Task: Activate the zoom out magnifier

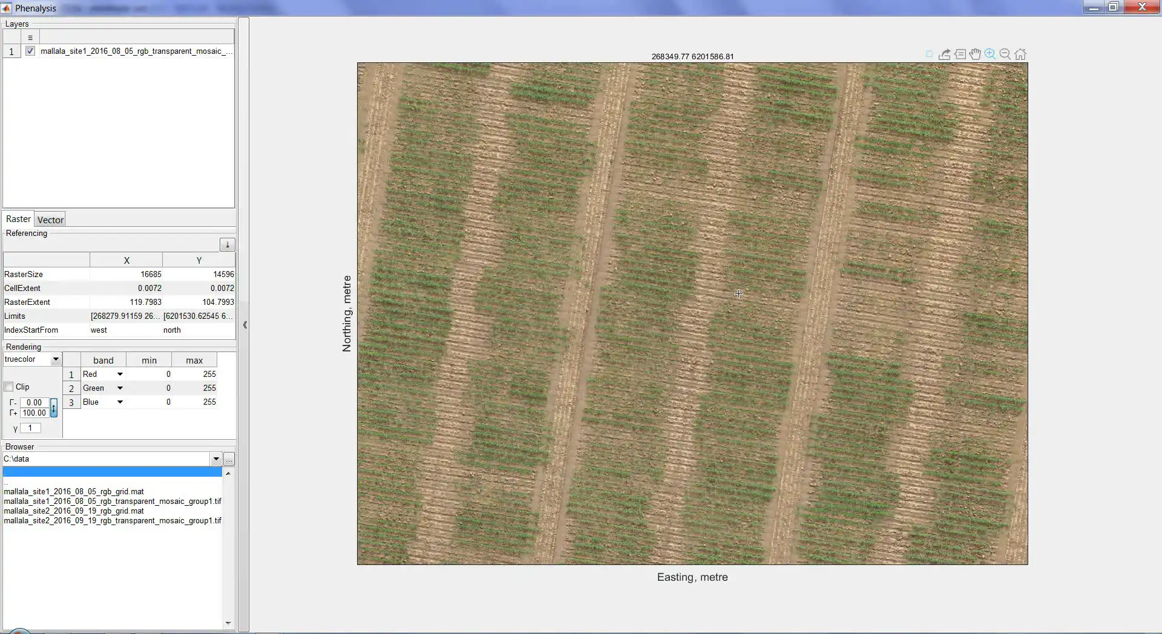Action: click(1005, 54)
